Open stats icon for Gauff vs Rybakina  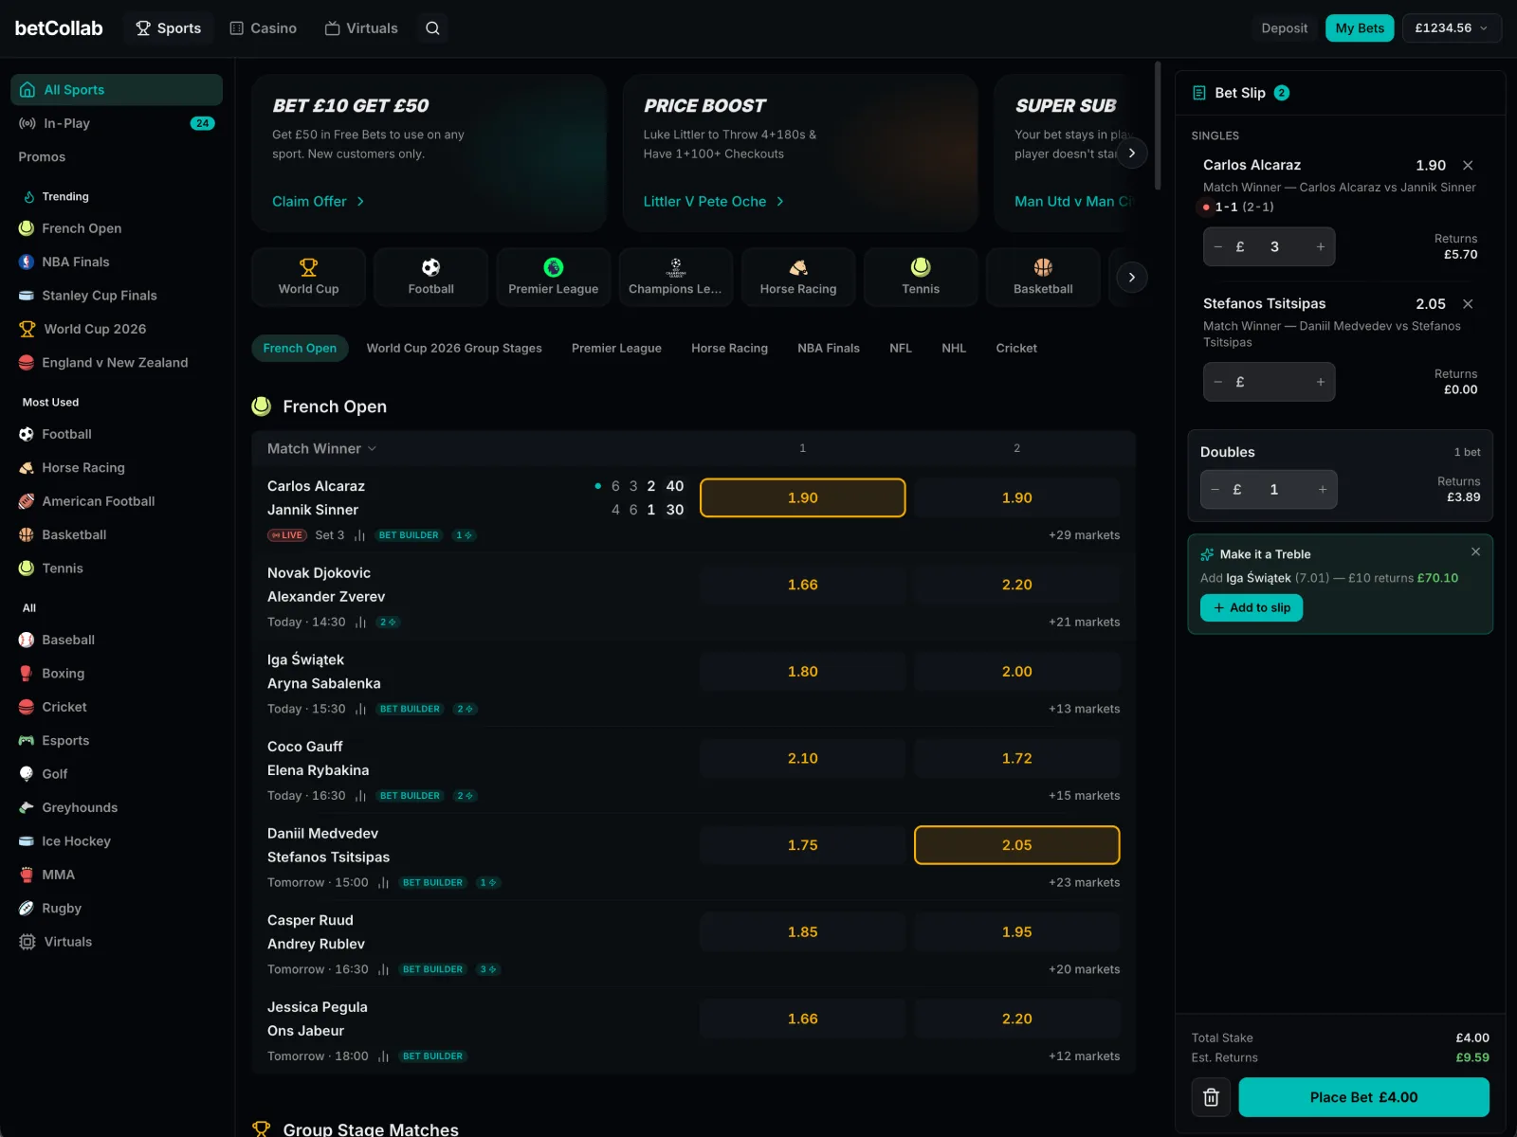pos(360,796)
